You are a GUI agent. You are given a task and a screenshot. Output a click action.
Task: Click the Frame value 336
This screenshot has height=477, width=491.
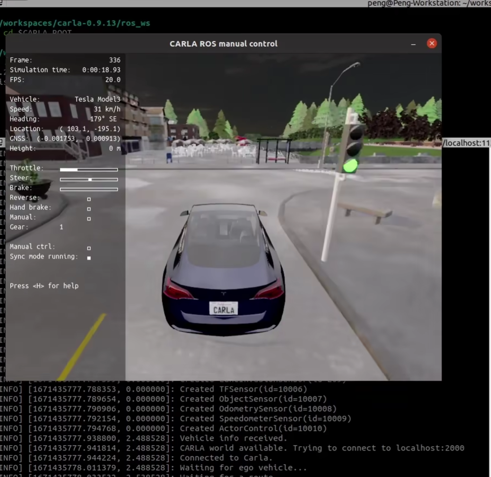[114, 60]
